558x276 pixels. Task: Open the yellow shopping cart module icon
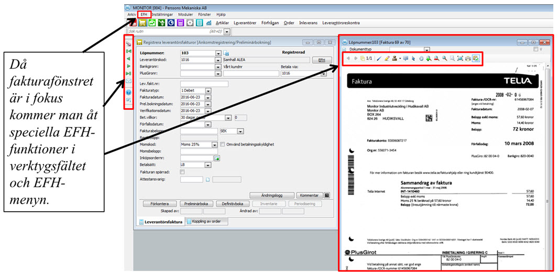pyautogui.click(x=143, y=22)
